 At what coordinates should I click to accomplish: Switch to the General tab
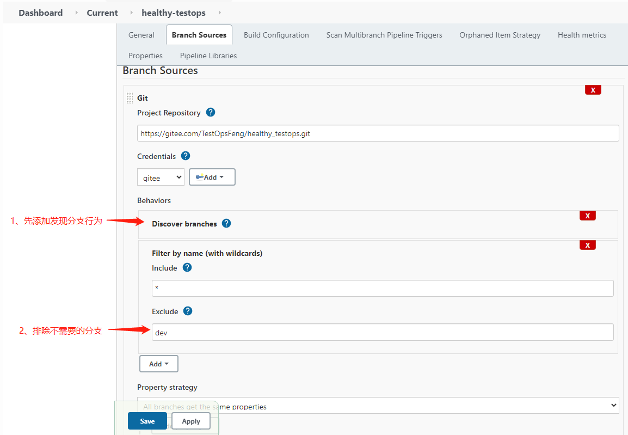point(141,35)
